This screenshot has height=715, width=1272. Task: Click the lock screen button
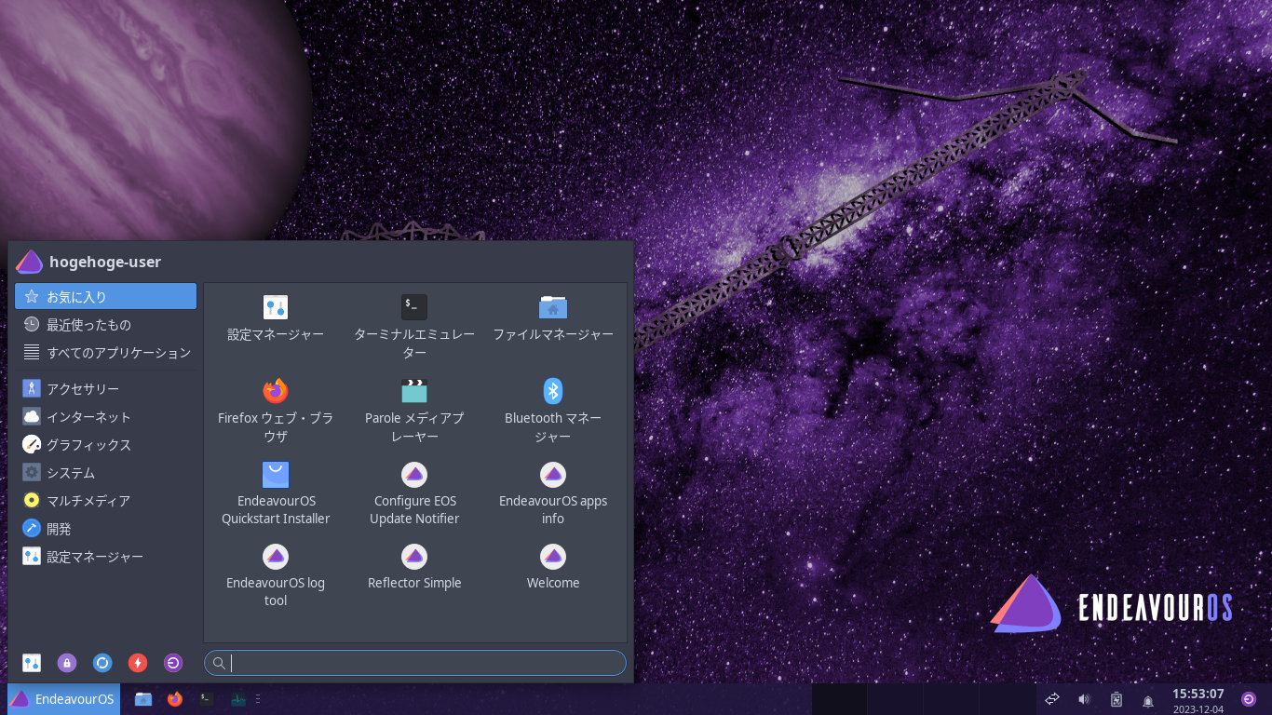click(67, 663)
